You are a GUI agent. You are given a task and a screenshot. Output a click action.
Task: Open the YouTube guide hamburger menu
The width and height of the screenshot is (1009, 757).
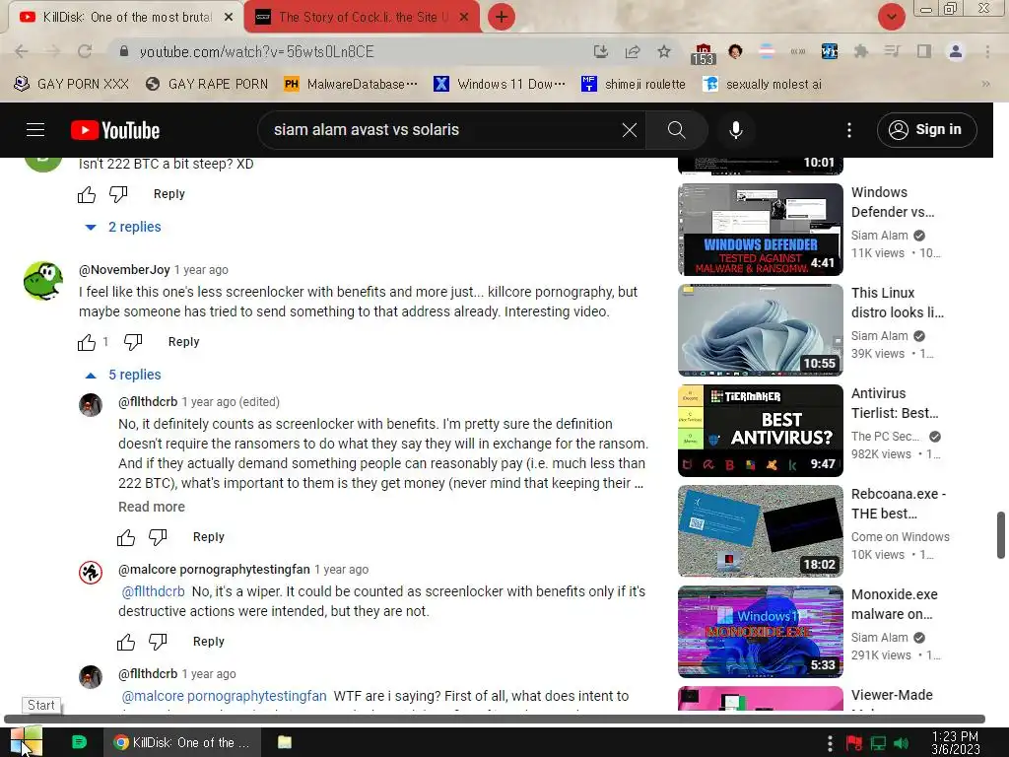35,130
